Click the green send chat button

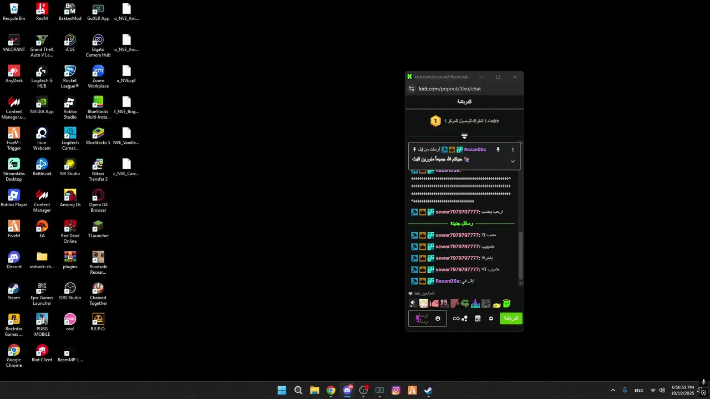(x=511, y=319)
